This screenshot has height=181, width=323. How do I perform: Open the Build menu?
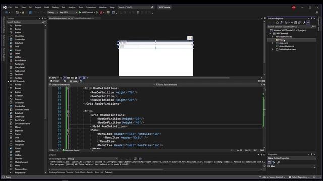coord(47,7)
